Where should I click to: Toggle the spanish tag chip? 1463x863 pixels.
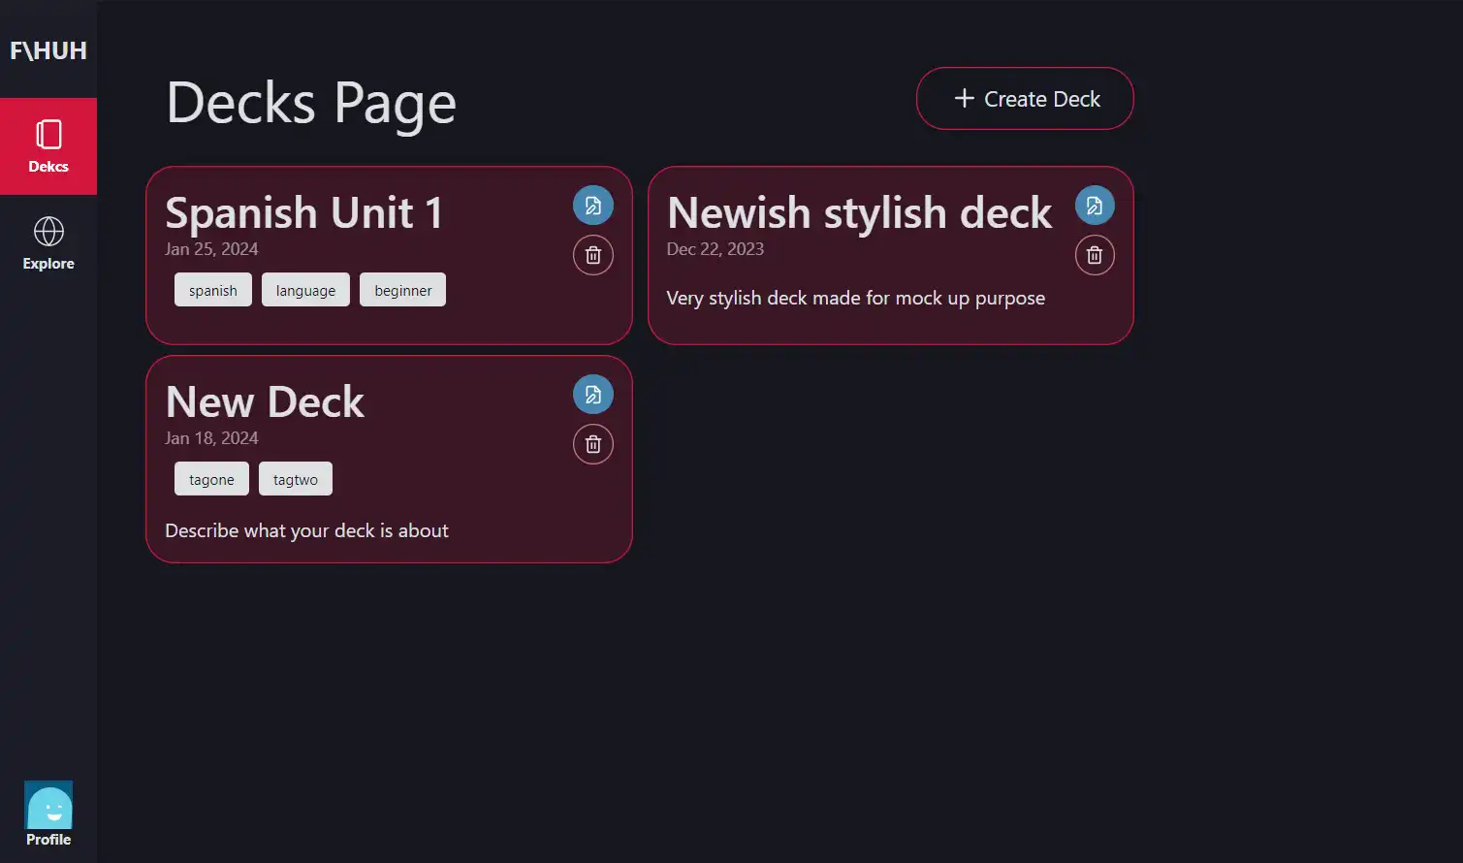click(x=212, y=289)
